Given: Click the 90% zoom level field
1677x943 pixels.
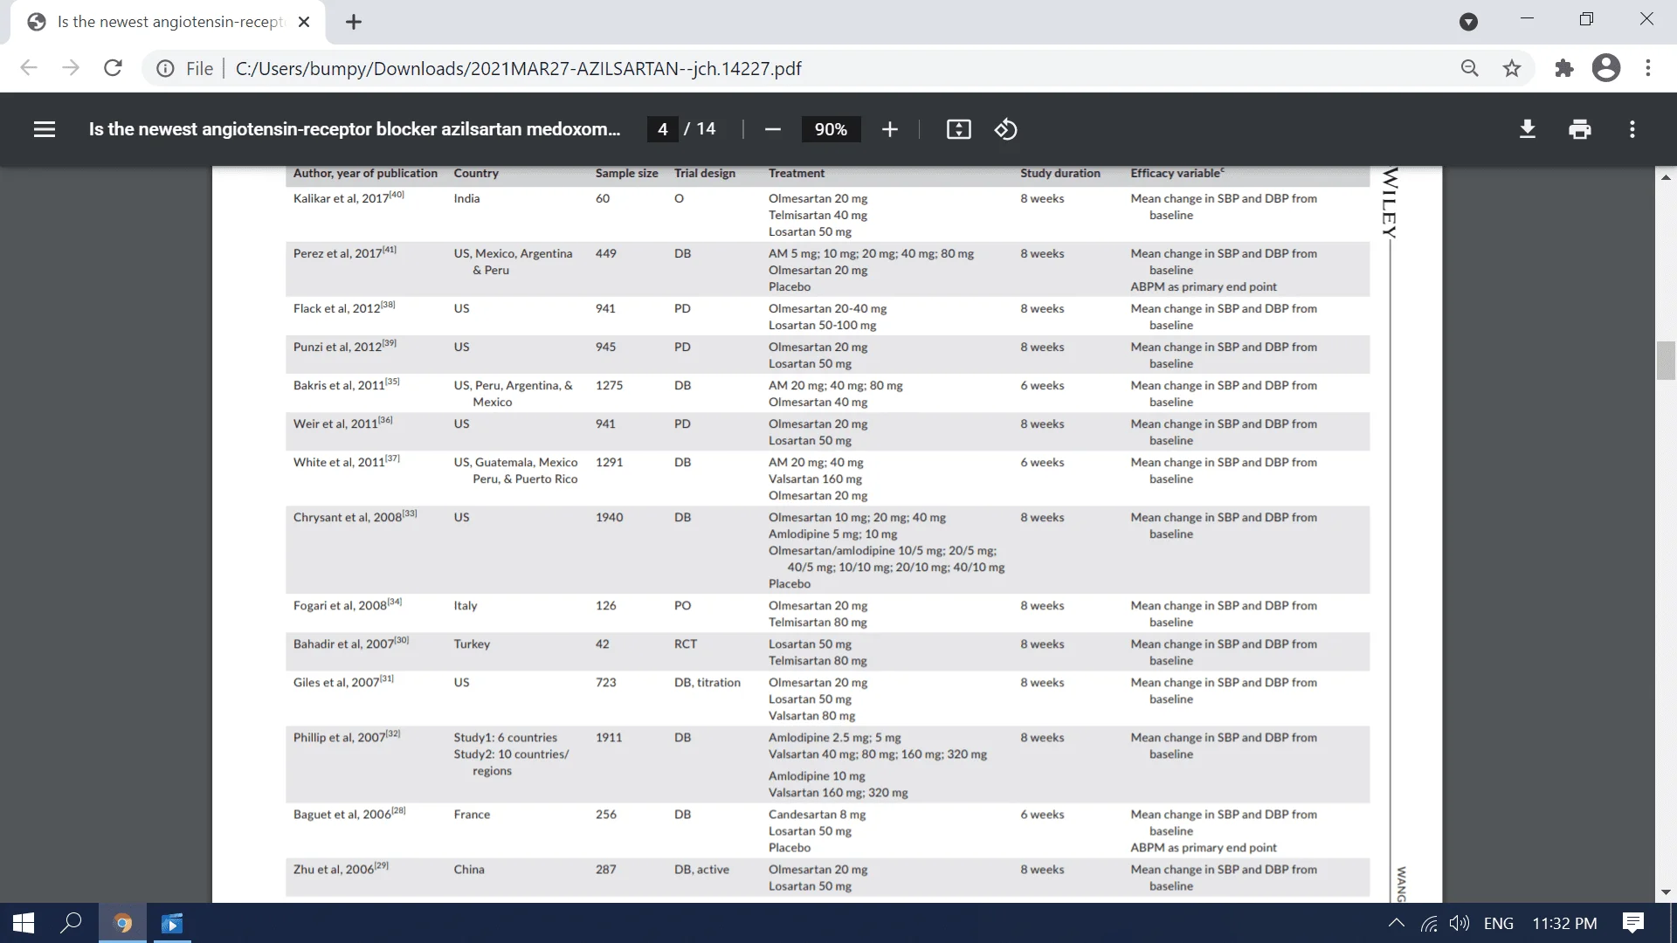Looking at the screenshot, I should (x=831, y=129).
